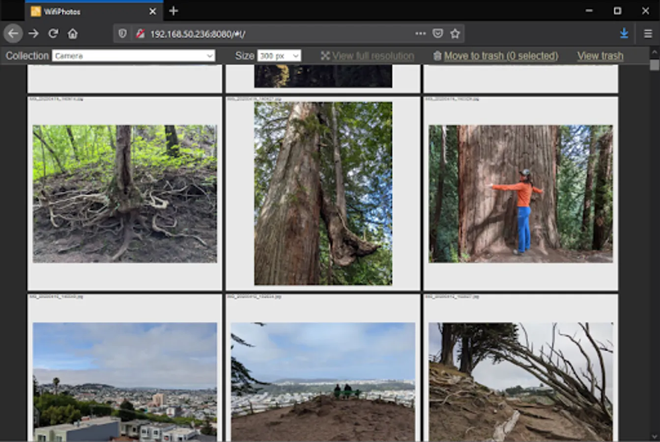Bookmark this page with the star

point(455,33)
